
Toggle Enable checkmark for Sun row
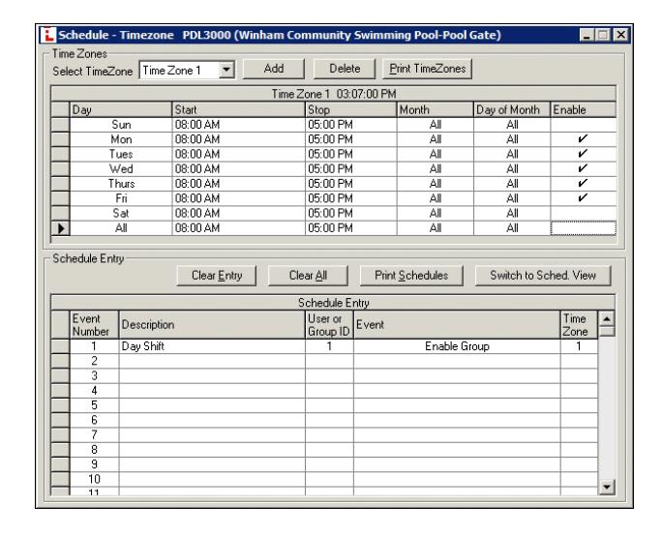(x=583, y=125)
